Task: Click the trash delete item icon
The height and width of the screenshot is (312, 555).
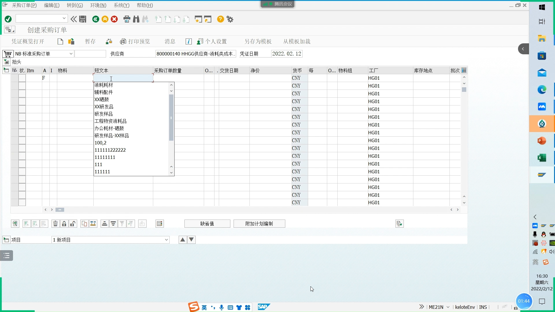Action: coord(55,224)
